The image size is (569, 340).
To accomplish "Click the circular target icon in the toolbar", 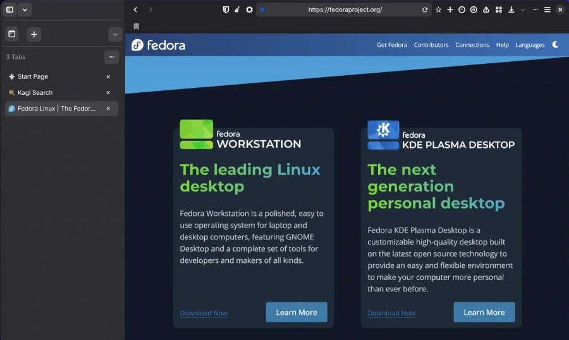I will 474,10.
